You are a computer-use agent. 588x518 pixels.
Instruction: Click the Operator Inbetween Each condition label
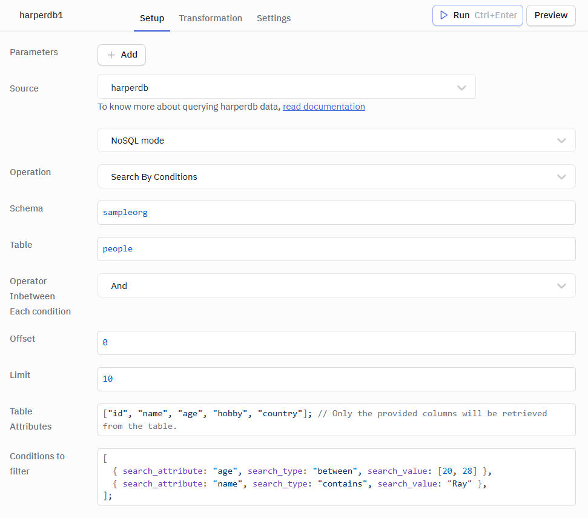(x=40, y=296)
